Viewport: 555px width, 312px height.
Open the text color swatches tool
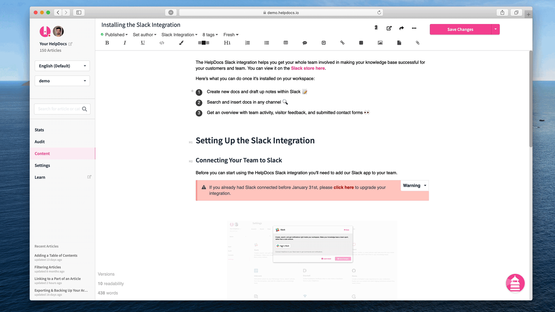pos(203,43)
